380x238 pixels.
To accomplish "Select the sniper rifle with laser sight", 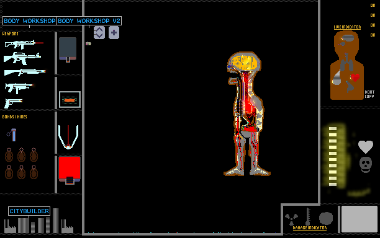I will point(24,44).
